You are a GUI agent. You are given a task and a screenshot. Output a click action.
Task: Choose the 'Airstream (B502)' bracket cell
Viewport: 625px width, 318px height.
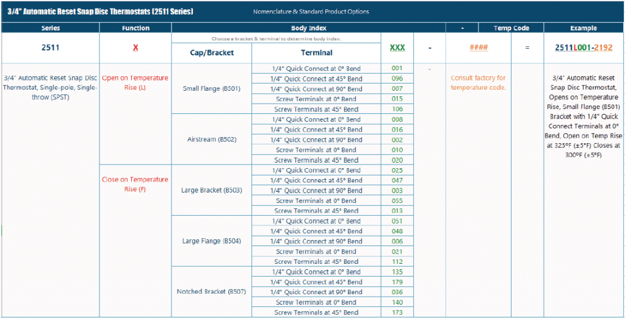point(211,140)
